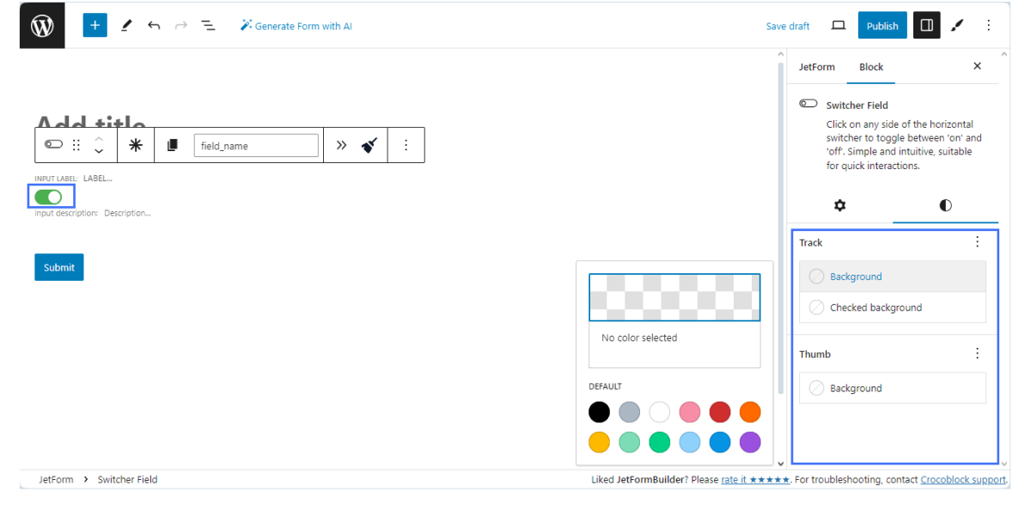
Task: Pick the orange color swatch
Action: point(750,412)
